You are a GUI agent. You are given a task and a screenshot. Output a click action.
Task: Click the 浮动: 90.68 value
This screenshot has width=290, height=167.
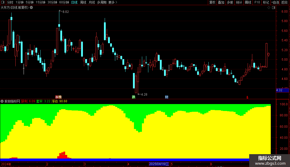click(x=59, y=101)
